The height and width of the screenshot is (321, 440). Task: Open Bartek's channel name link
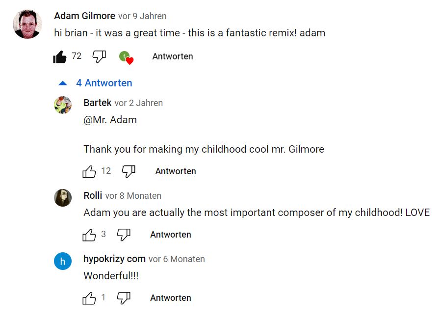click(x=98, y=103)
